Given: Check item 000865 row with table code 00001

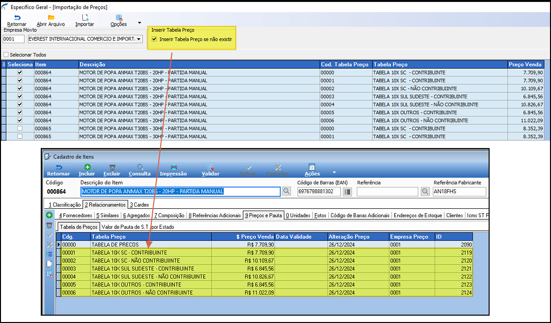Looking at the screenshot, I should click(x=20, y=136).
